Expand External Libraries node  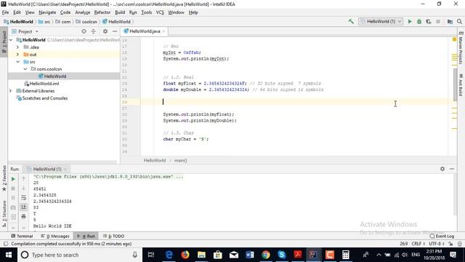10,90
